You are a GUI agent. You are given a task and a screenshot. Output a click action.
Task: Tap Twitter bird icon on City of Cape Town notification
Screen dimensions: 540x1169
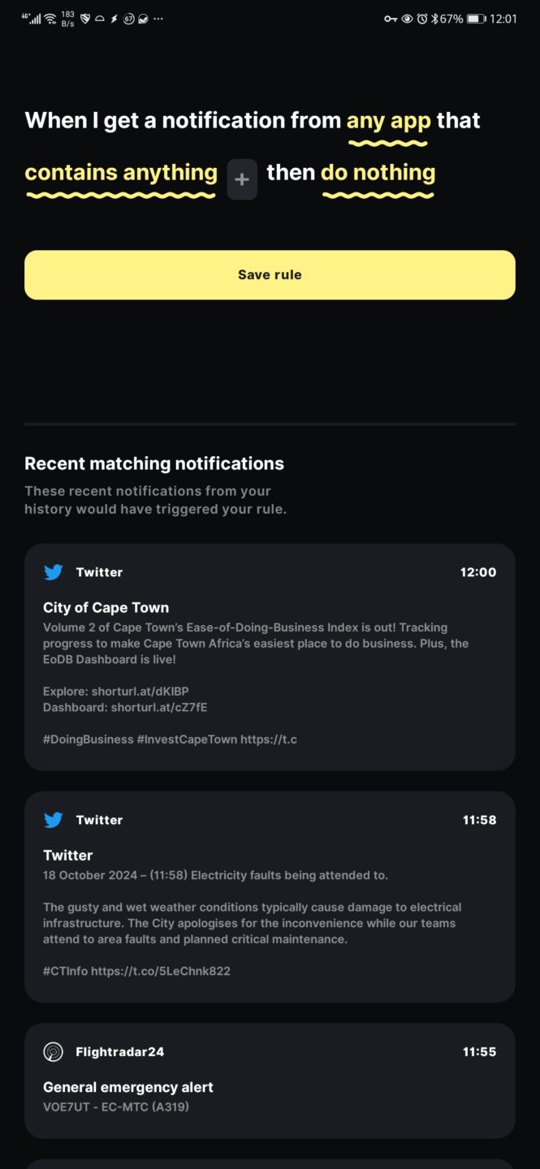click(54, 572)
